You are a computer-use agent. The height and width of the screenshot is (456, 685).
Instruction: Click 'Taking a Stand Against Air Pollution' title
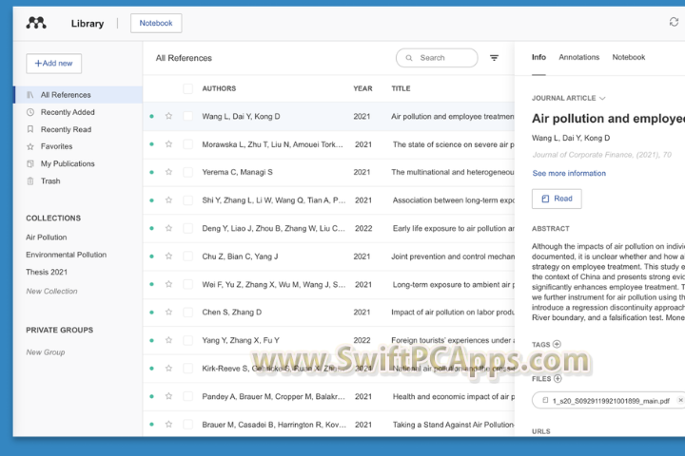point(453,424)
